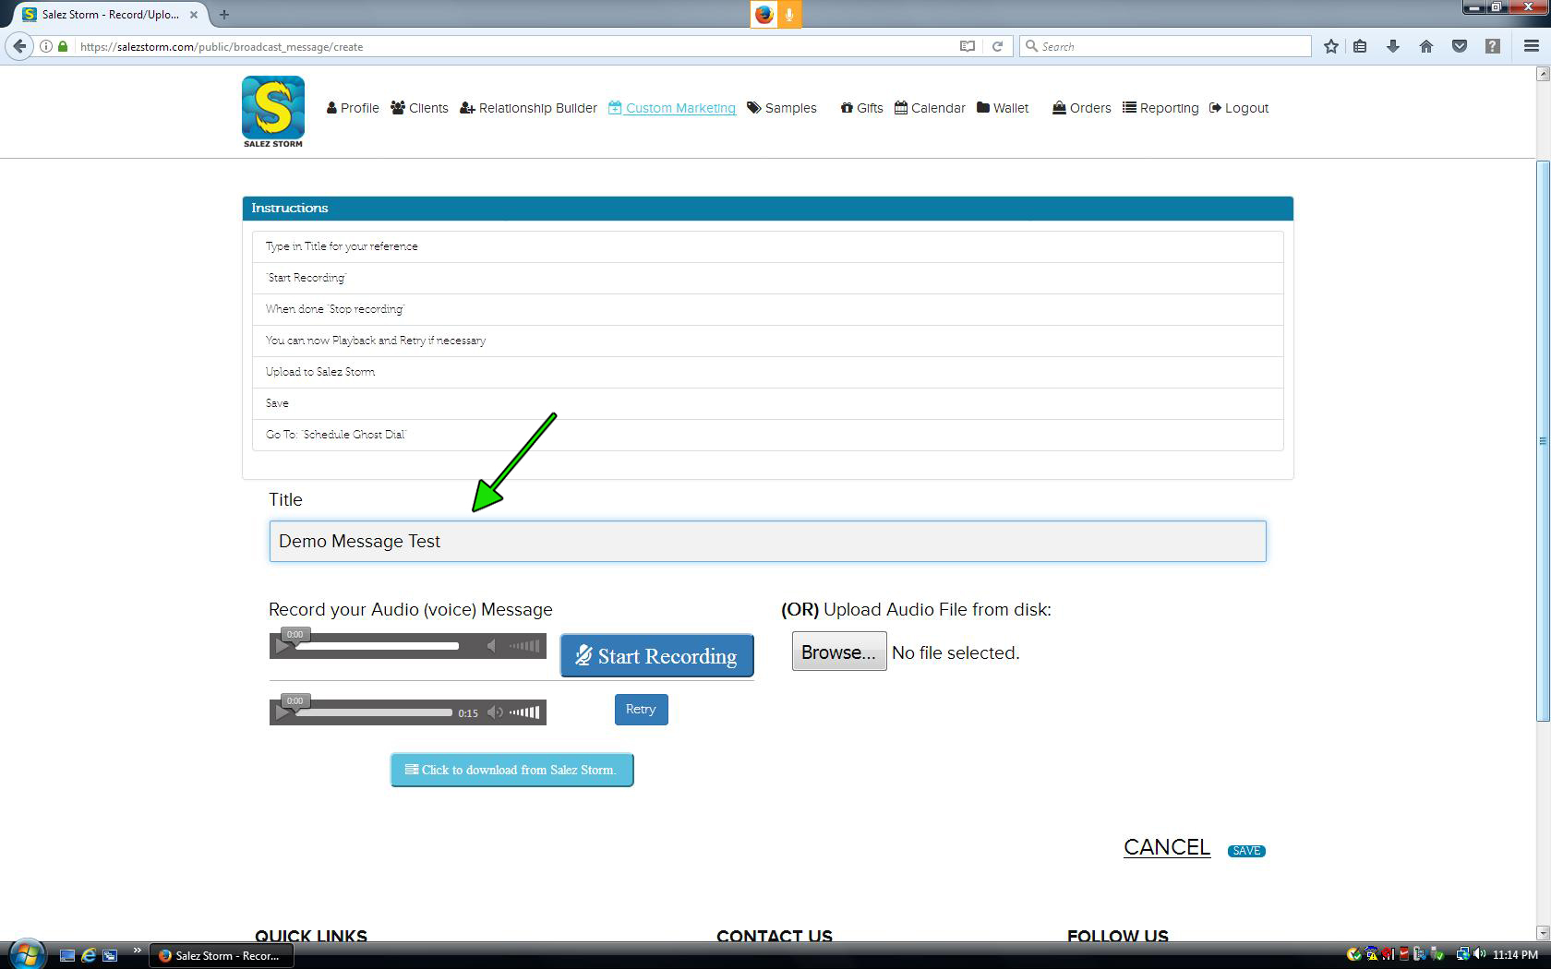Click the second audio player seek bar
This screenshot has width=1551, height=969.
click(x=374, y=712)
